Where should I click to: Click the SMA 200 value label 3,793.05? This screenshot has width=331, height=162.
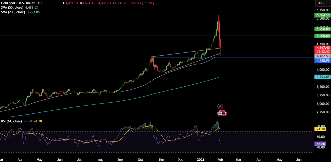point(322,77)
